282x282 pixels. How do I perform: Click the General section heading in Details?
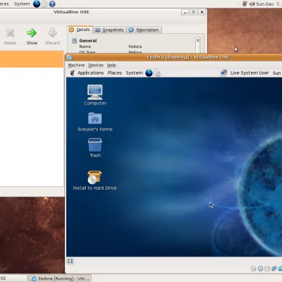coord(88,40)
